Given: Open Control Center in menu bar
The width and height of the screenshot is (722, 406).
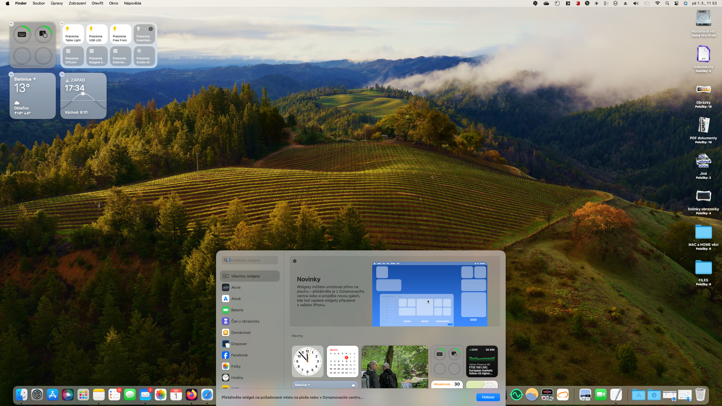Looking at the screenshot, I should click(x=676, y=3).
